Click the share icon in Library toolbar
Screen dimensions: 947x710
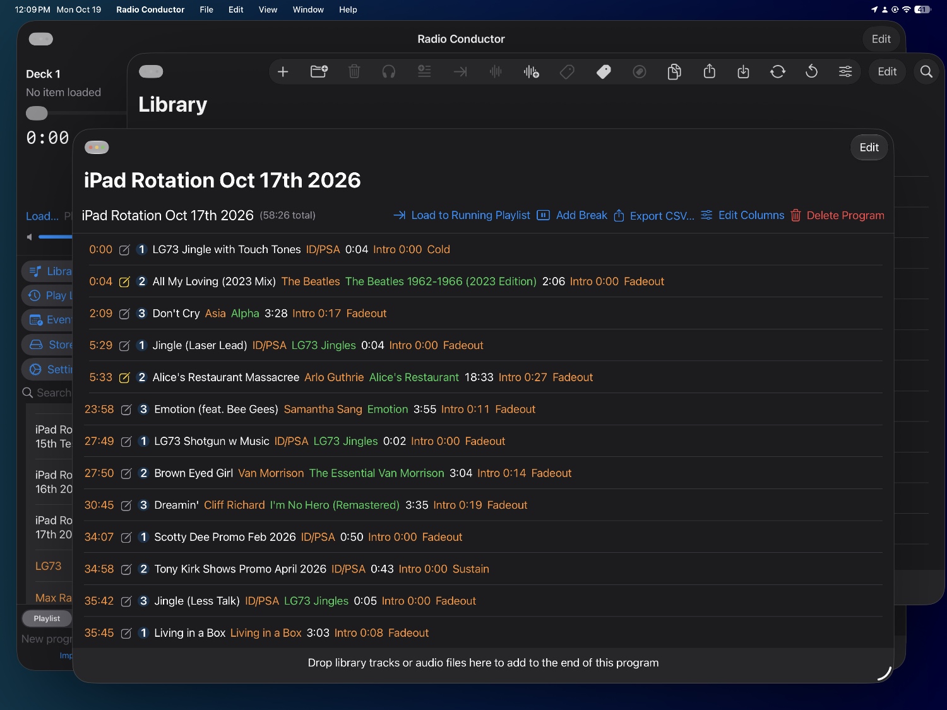coord(710,71)
